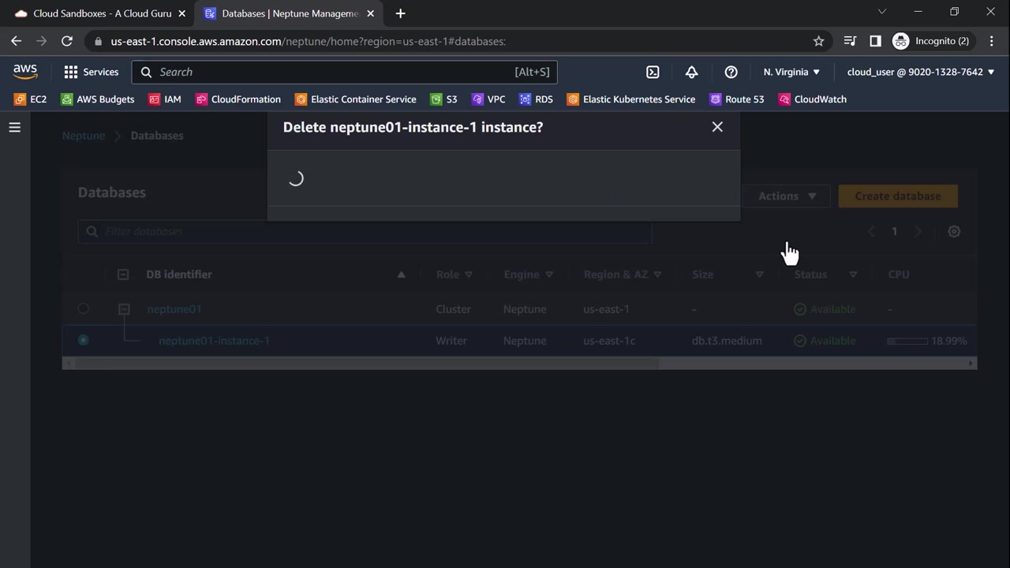The height and width of the screenshot is (568, 1010).
Task: Open the Actions dropdown
Action: tap(787, 196)
